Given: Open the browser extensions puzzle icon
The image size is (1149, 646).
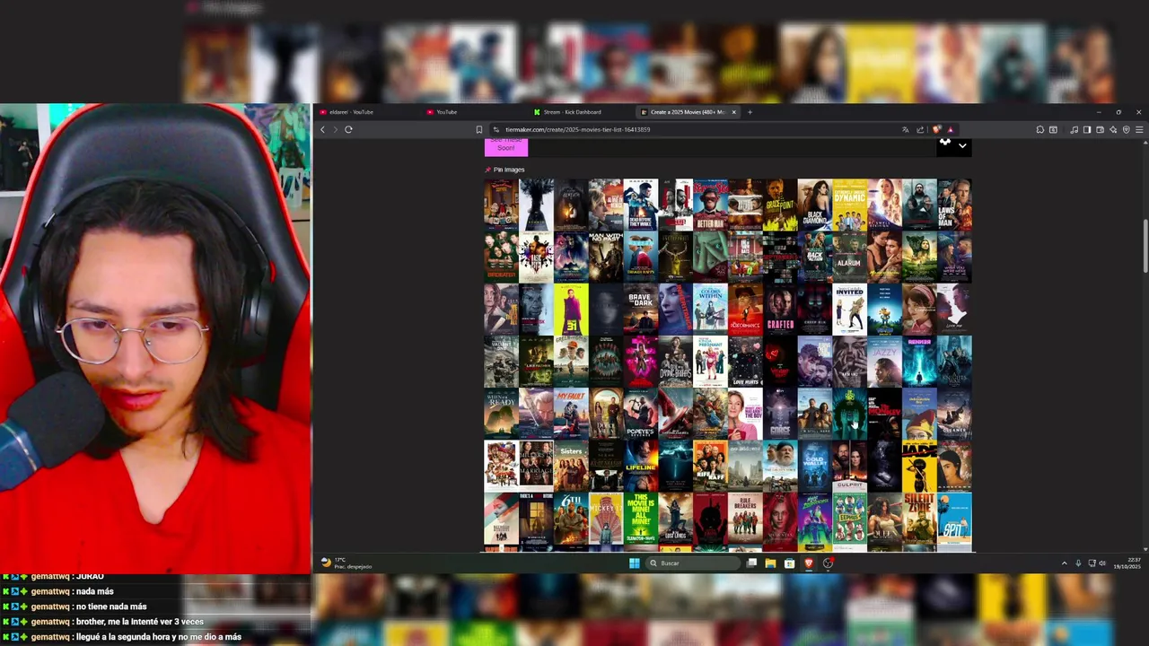Looking at the screenshot, I should pyautogui.click(x=1040, y=129).
